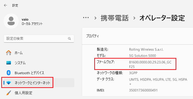This screenshot has width=193, height=99.
Task: Click the search magnifier icon
Action: (69, 39)
